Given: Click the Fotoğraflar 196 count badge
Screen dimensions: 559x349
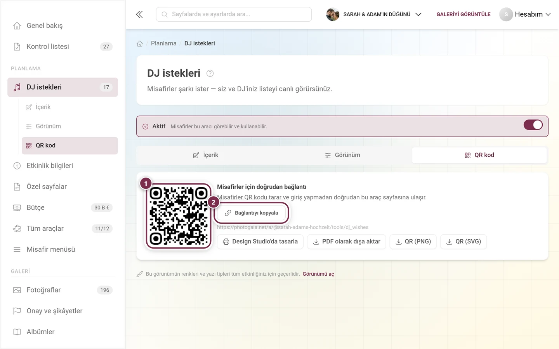Looking at the screenshot, I should 105,290.
